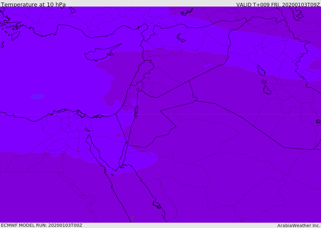Select the Sea of Galilee outline
This screenshot has width=321, height=228.
click(x=138, y=90)
